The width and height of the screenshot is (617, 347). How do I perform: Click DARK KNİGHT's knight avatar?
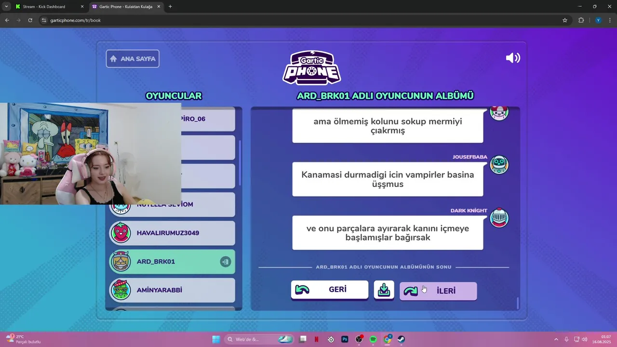click(499, 218)
